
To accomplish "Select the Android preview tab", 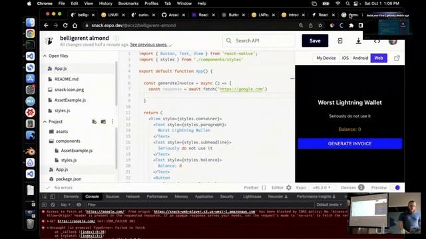I will [360, 58].
